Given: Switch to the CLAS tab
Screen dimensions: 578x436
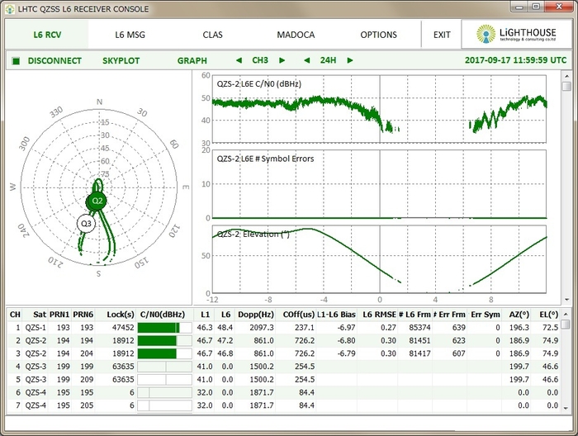Looking at the screenshot, I should click(x=213, y=35).
